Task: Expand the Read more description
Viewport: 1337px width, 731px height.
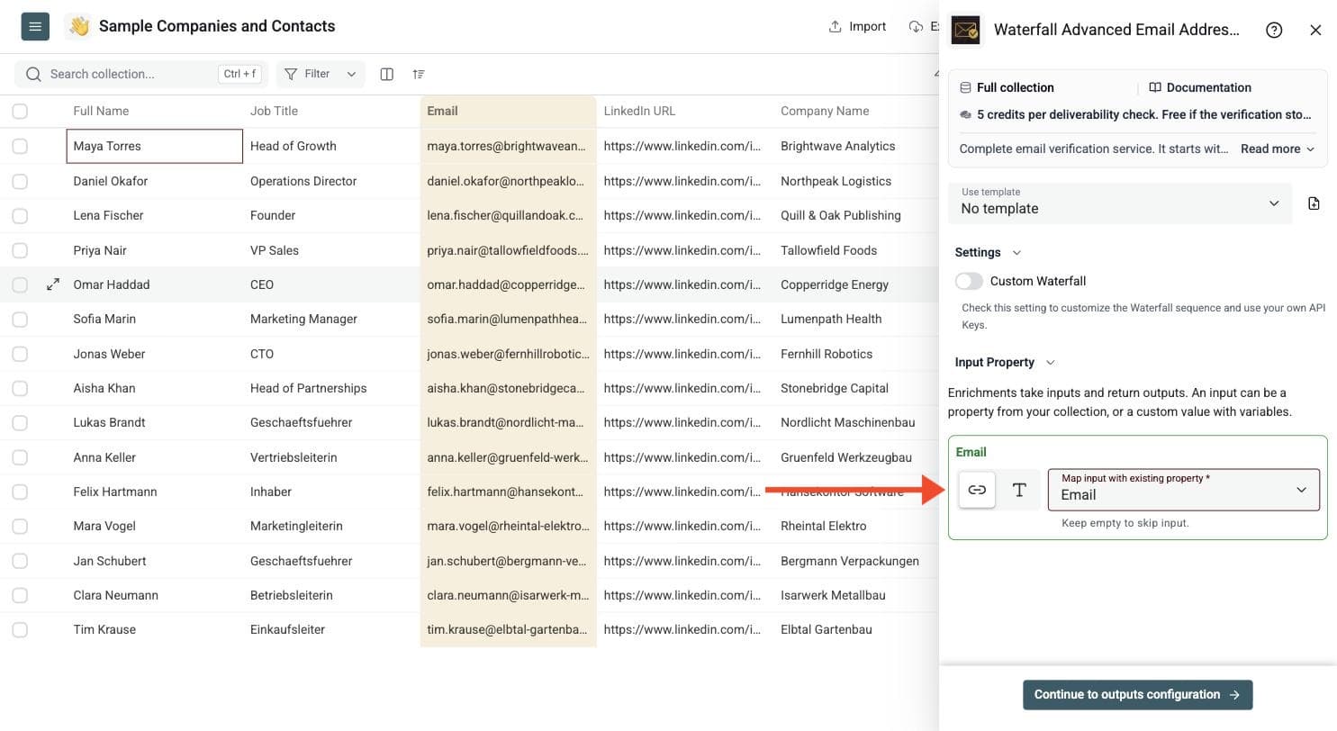Action: (1278, 149)
